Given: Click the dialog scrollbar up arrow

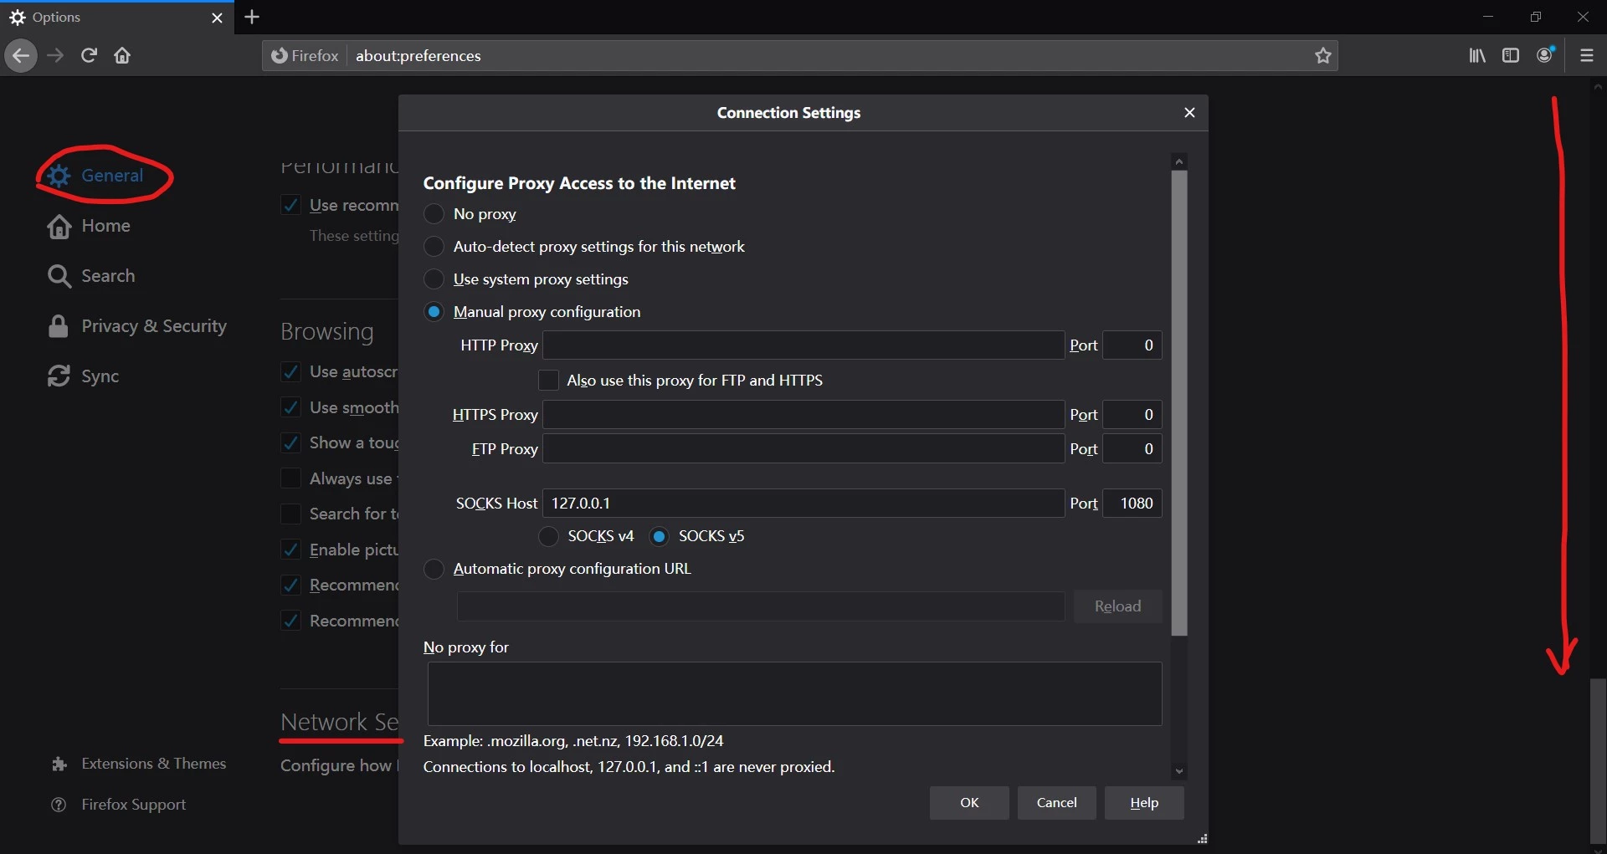Looking at the screenshot, I should (x=1179, y=161).
